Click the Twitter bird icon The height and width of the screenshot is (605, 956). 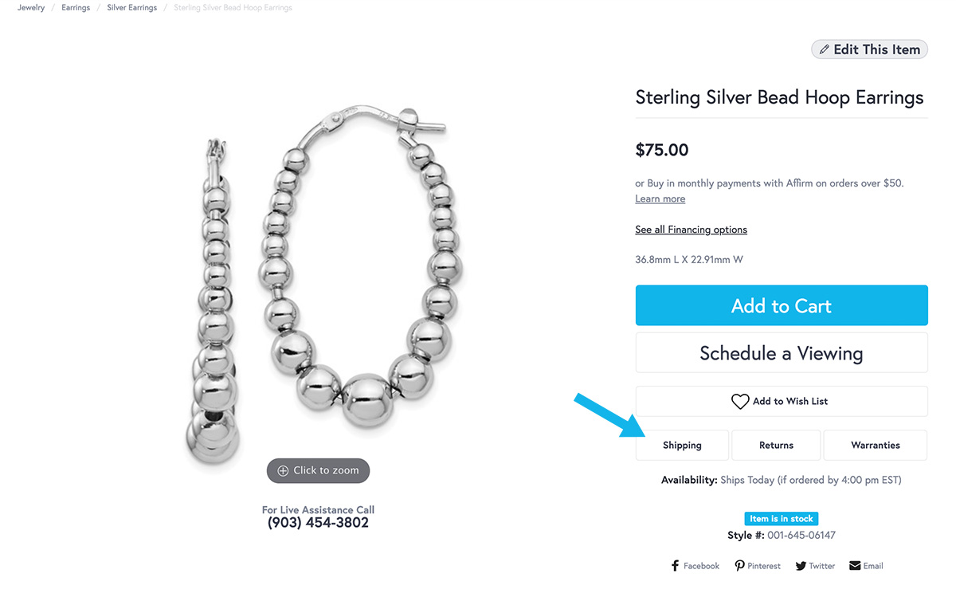tap(800, 566)
